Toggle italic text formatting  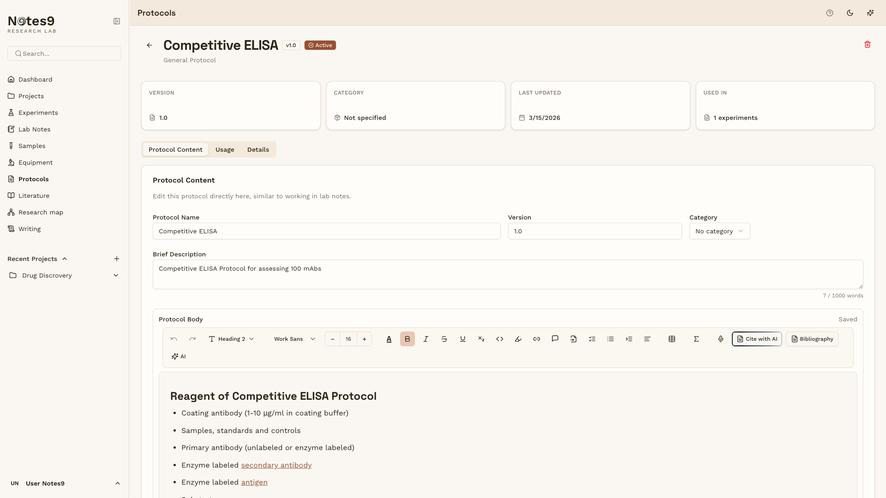pyautogui.click(x=426, y=339)
